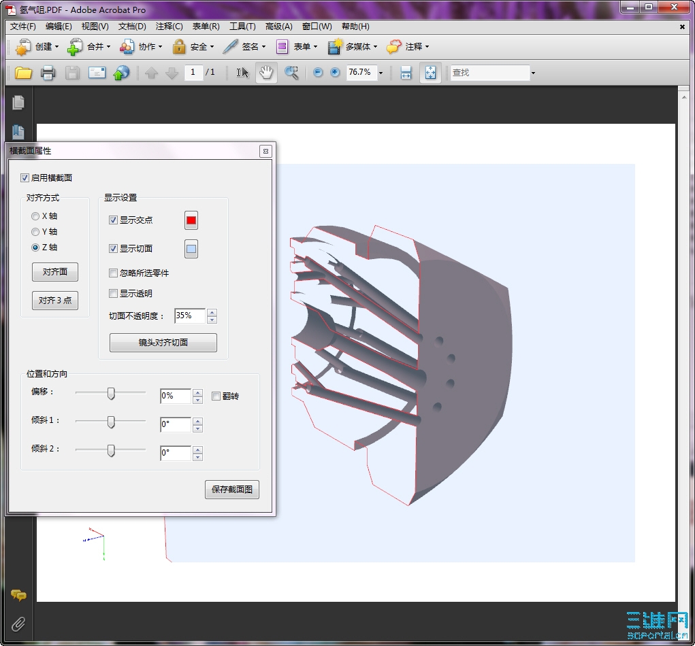Close the 横截面属性 dialog
This screenshot has width=695, height=646.
[x=265, y=152]
